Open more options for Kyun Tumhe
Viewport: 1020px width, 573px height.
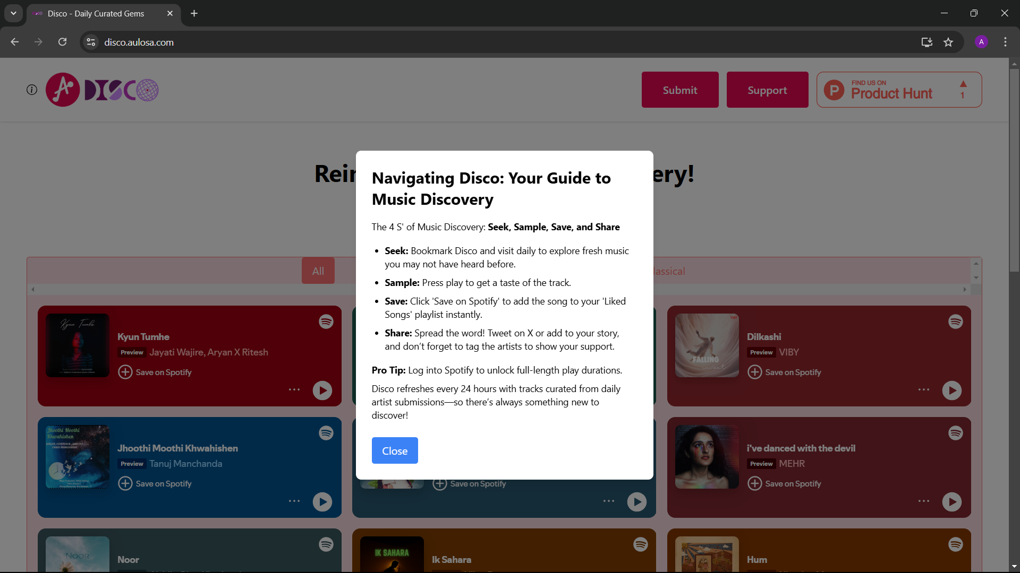click(294, 389)
